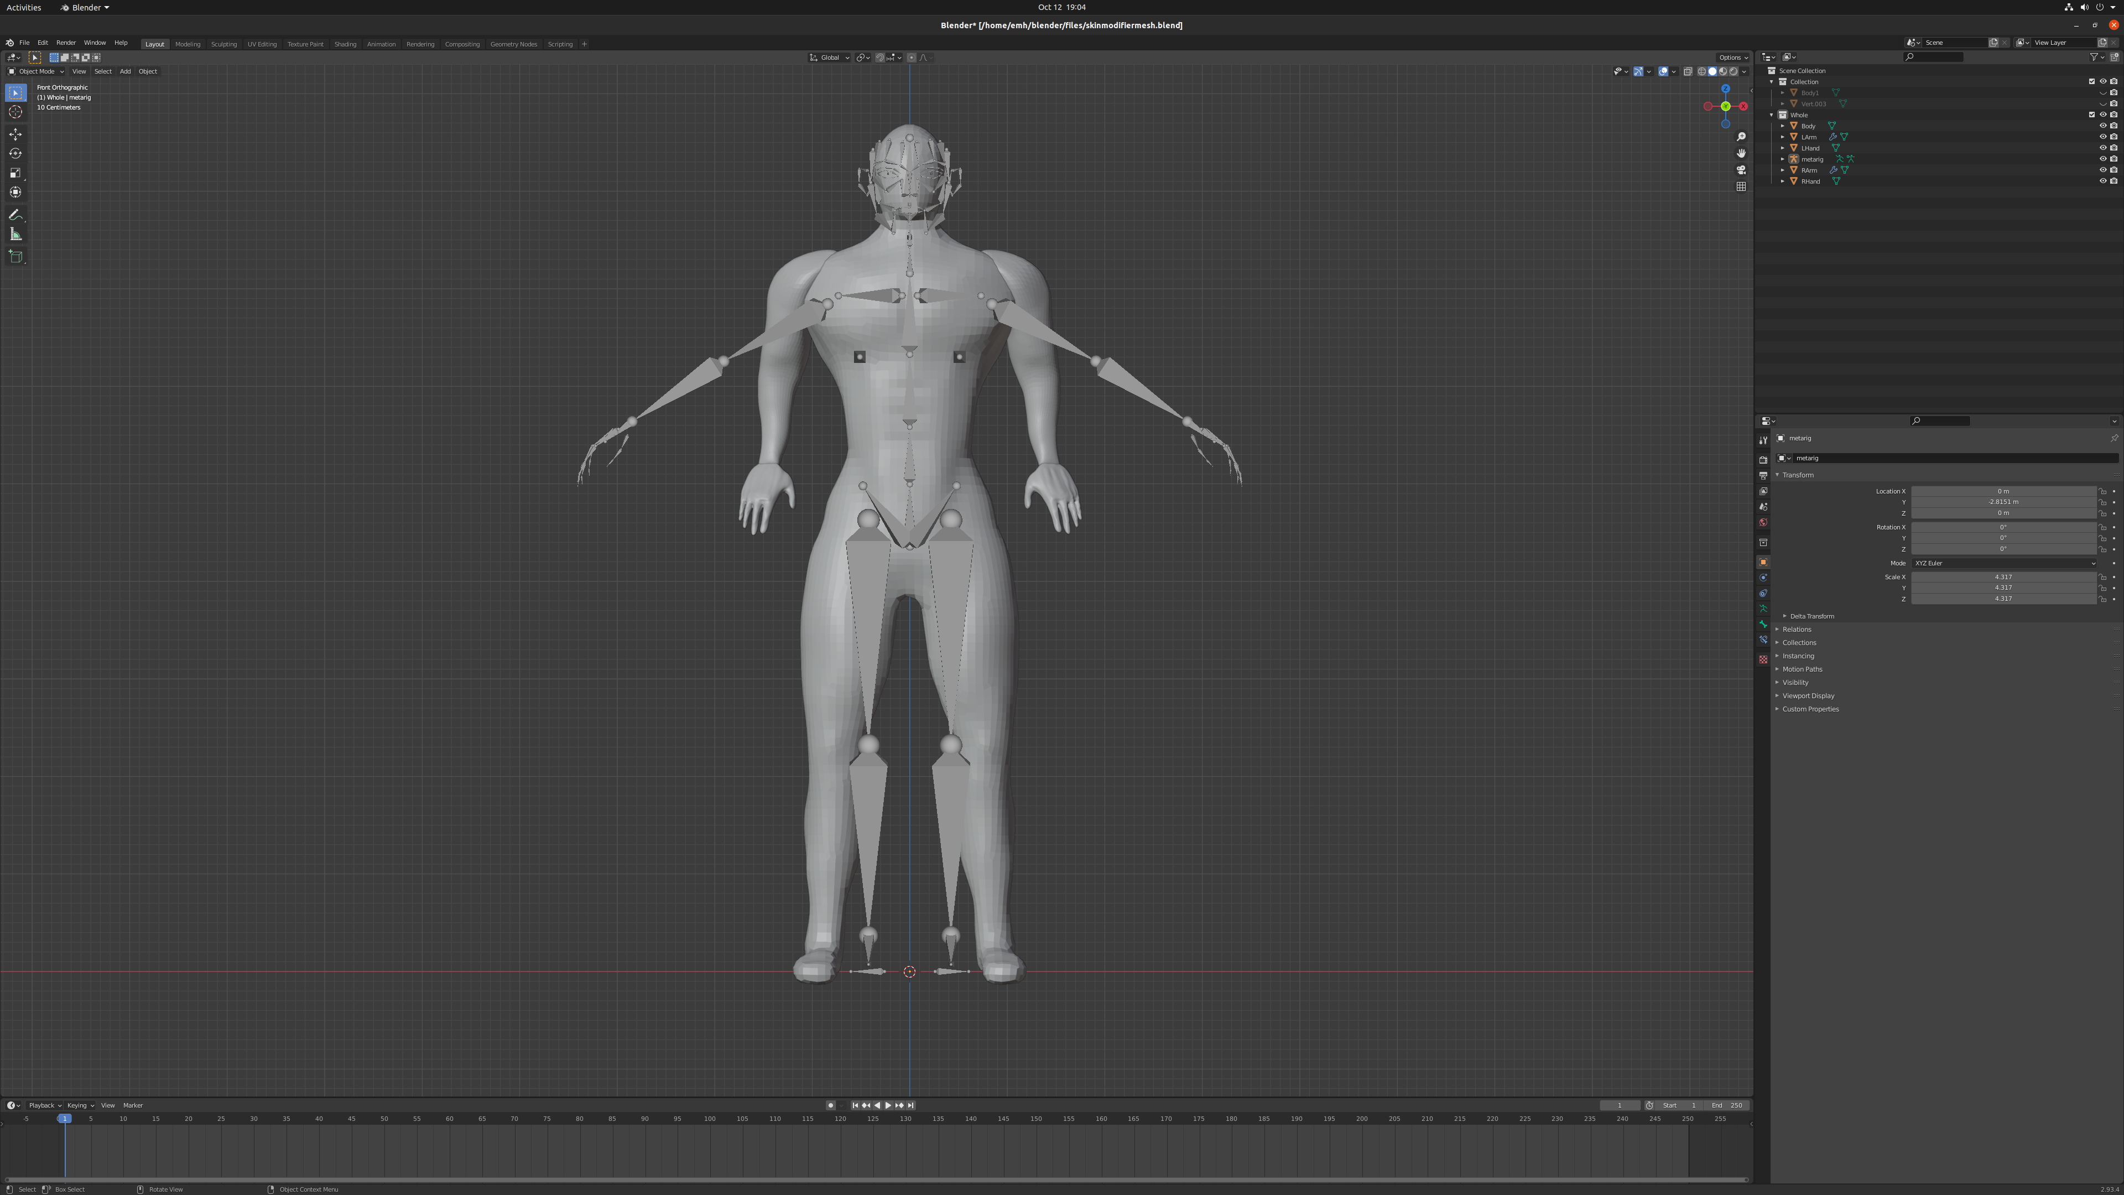This screenshot has height=1195, width=2124.
Task: Open the viewport Add menu
Action: 126,71
